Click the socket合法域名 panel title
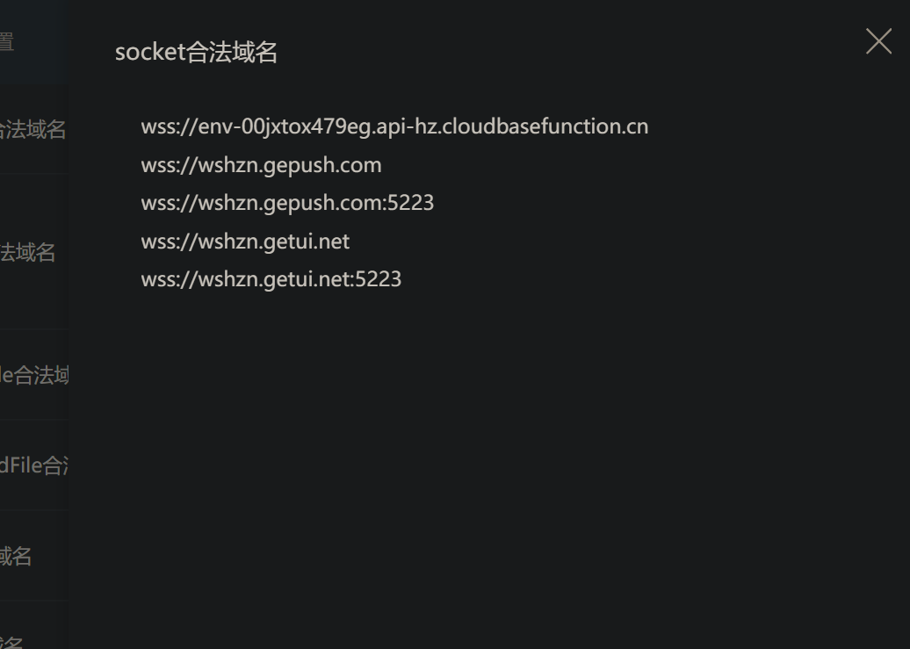 tap(196, 52)
